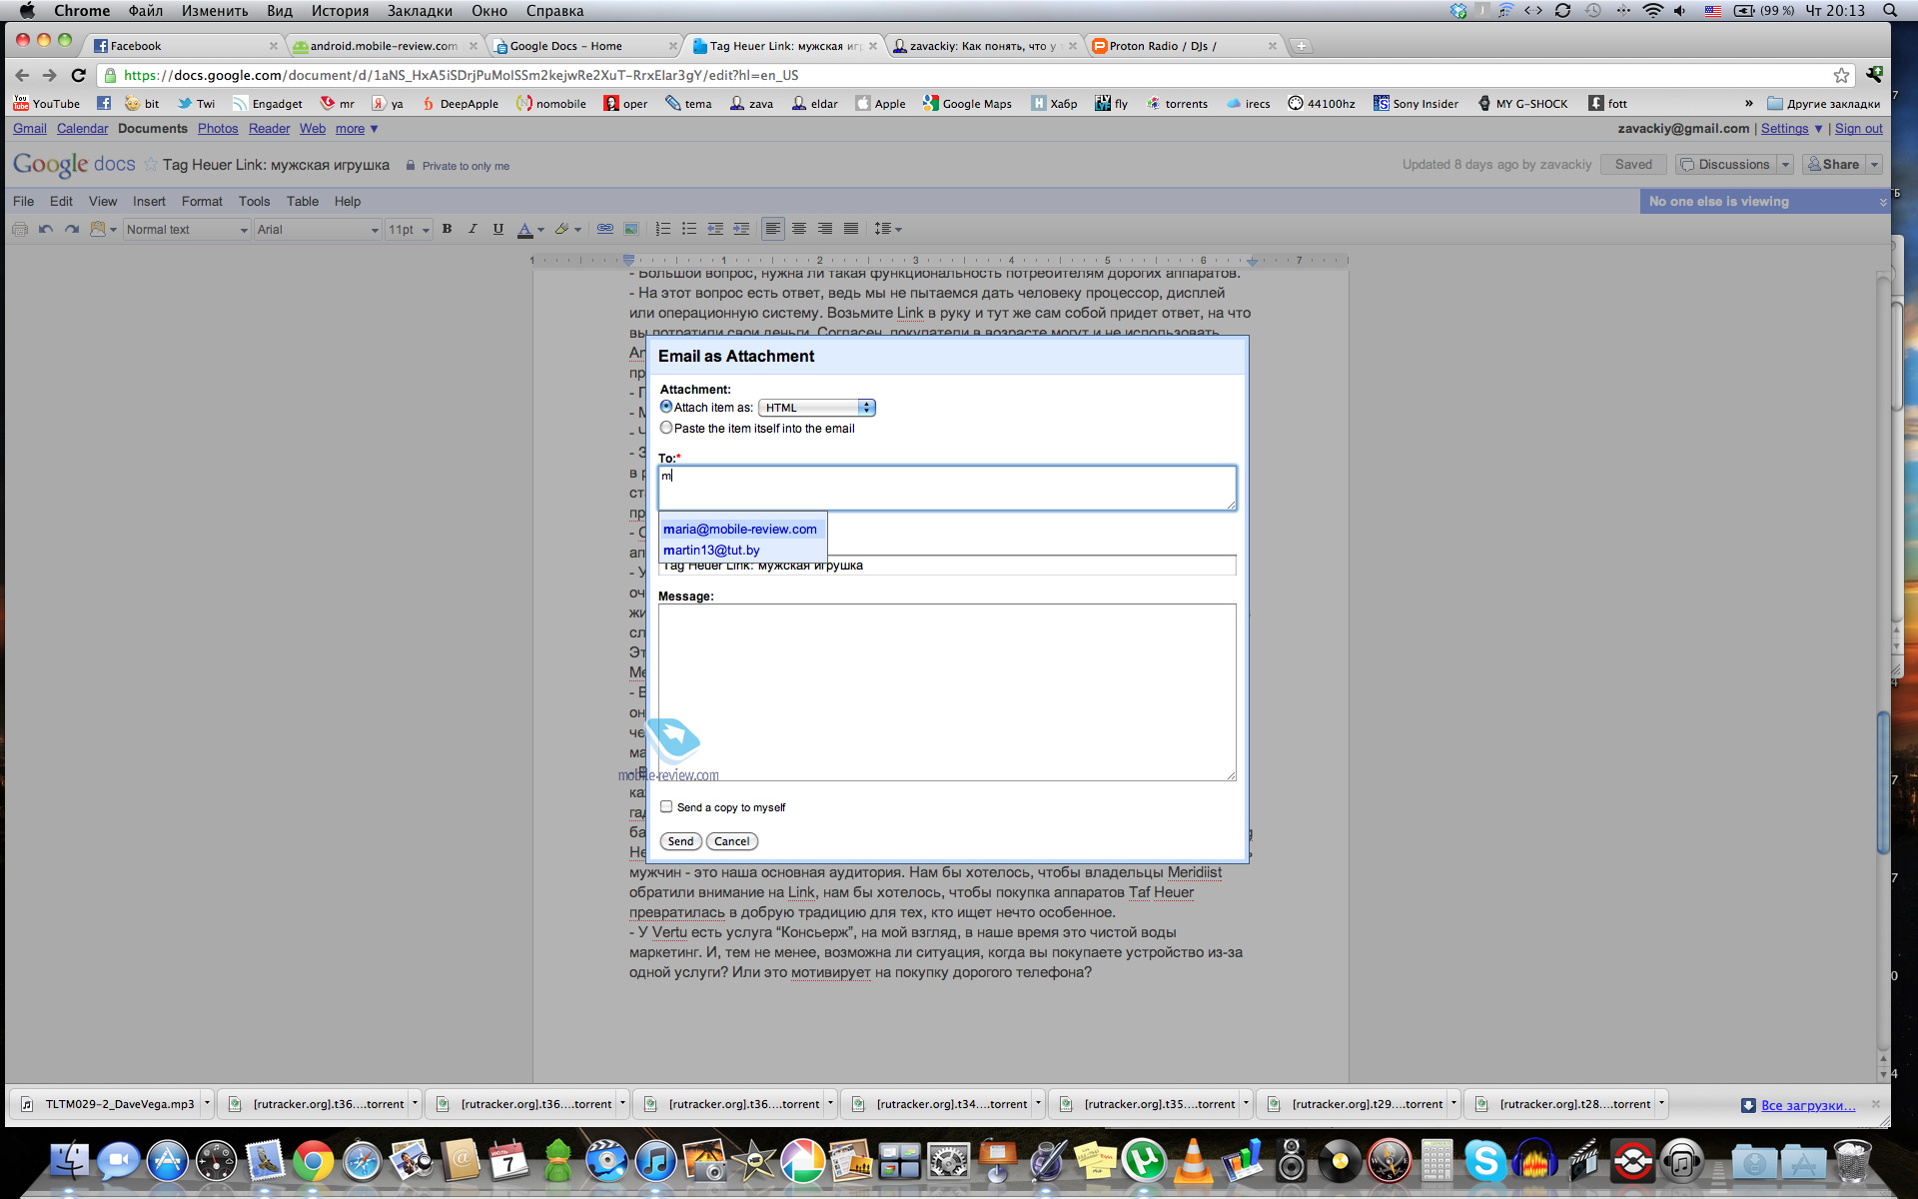1918x1199 pixels.
Task: Click the Sign out link
Action: coord(1858,129)
